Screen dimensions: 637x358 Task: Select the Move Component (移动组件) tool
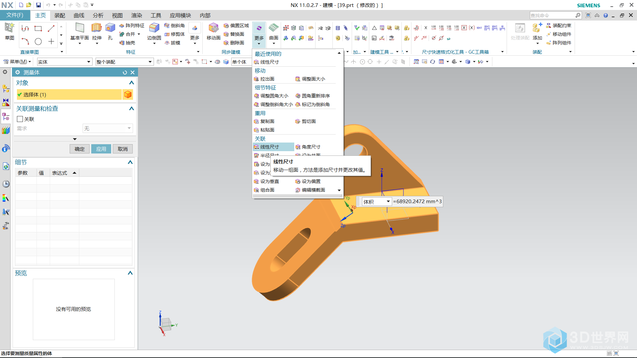coord(559,34)
